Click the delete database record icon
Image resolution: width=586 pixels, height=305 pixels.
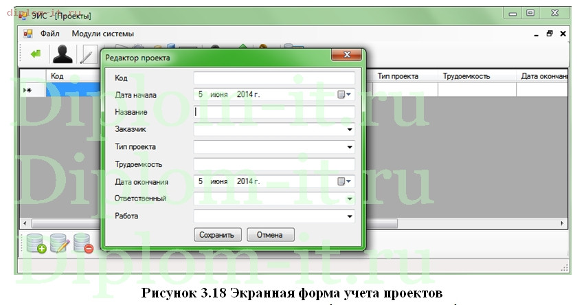[x=83, y=243]
